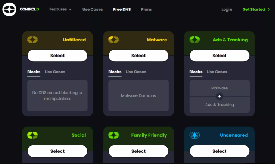Viewport: 275px width, 164px height.
Task: Click Get Started in the header
Action: [x=254, y=9]
